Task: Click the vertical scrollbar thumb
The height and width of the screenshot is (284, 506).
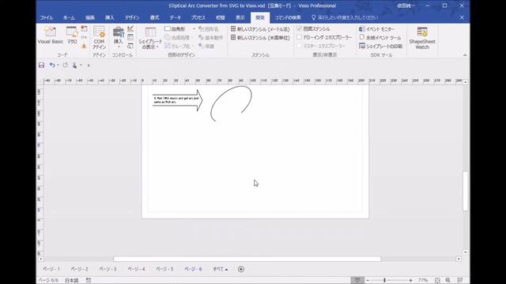Action: coord(465,191)
